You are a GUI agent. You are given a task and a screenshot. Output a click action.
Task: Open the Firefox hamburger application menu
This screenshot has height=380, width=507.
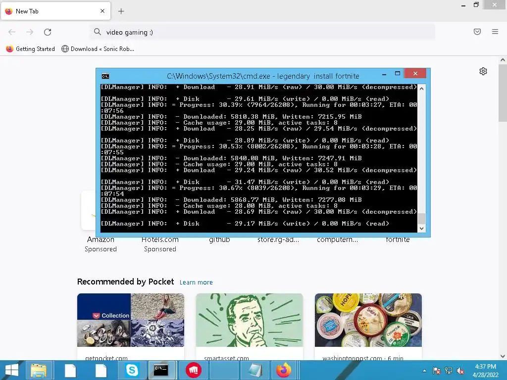point(495,32)
